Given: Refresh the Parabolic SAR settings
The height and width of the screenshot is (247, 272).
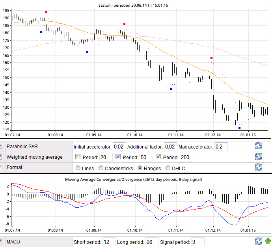Looking at the screenshot, I should tap(258, 147).
